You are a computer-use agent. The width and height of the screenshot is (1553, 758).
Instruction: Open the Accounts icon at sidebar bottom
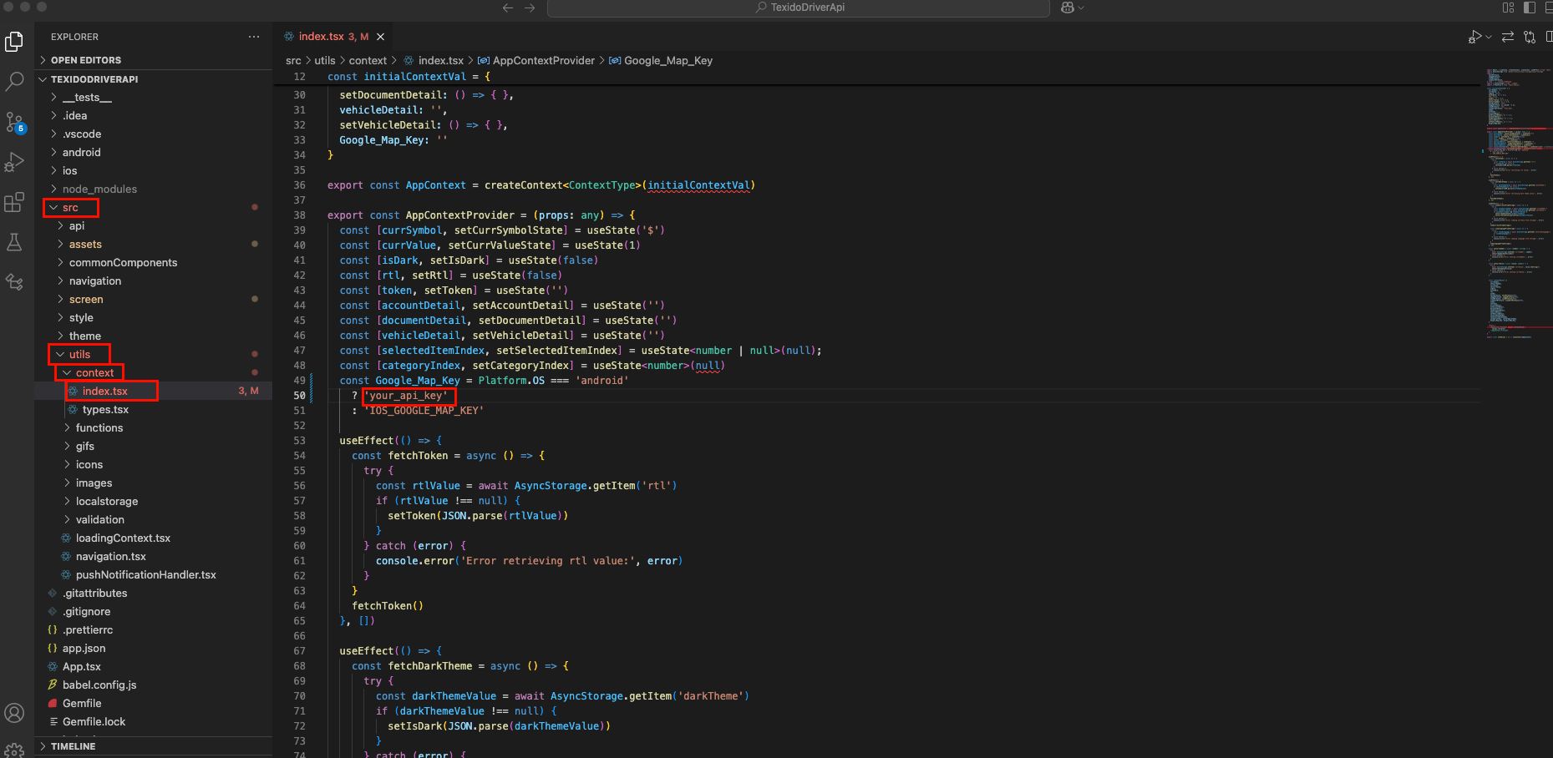14,713
